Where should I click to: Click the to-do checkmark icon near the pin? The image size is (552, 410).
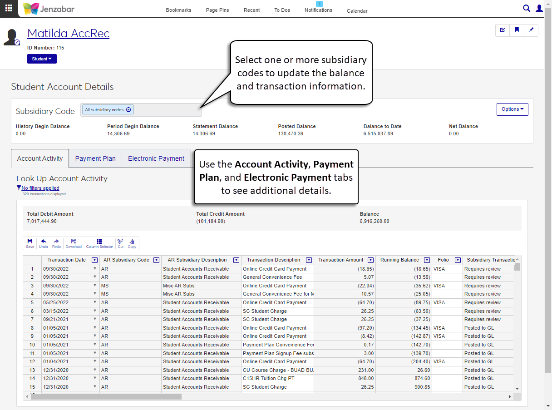pos(503,30)
